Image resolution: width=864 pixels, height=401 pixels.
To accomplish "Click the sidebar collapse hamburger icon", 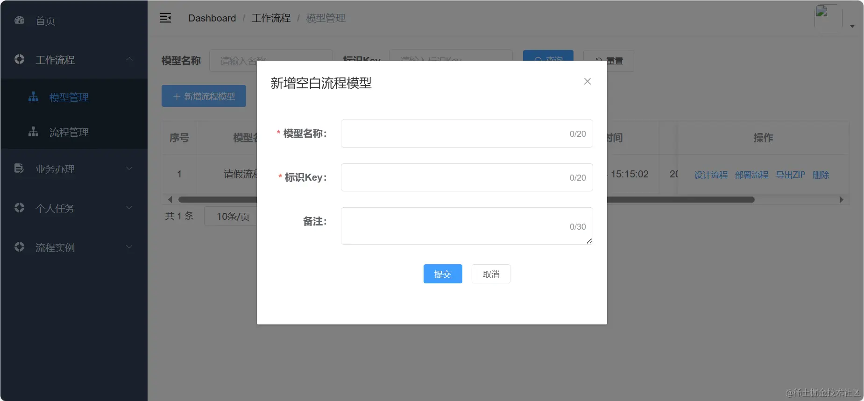I will tap(165, 18).
